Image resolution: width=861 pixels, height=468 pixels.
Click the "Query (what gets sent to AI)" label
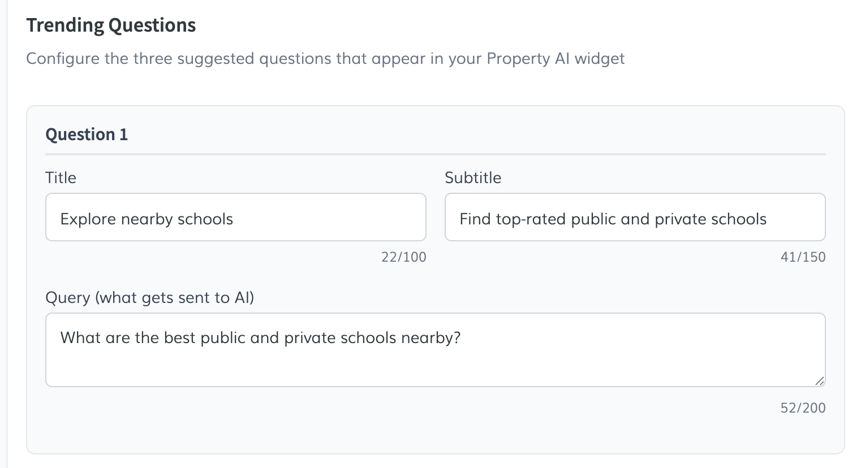149,297
